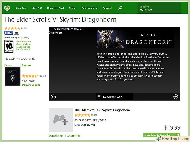Click the Facebook like count 200
This screenshot has width=190, height=142.
point(16,33)
